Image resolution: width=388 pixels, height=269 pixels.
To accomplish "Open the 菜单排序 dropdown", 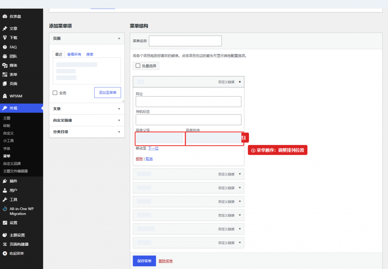I will pos(214,138).
